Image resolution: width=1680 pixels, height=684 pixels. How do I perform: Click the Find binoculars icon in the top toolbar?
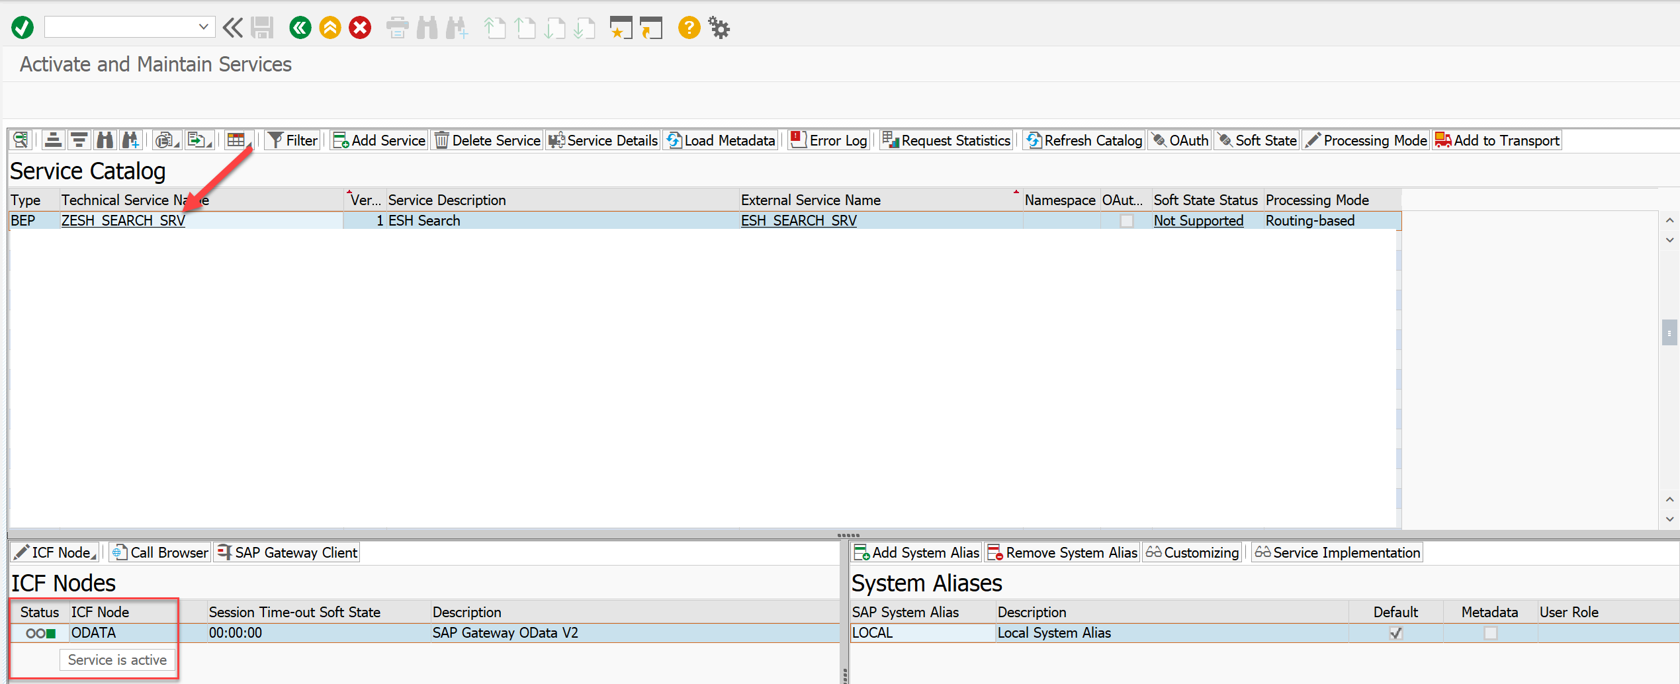pyautogui.click(x=427, y=28)
